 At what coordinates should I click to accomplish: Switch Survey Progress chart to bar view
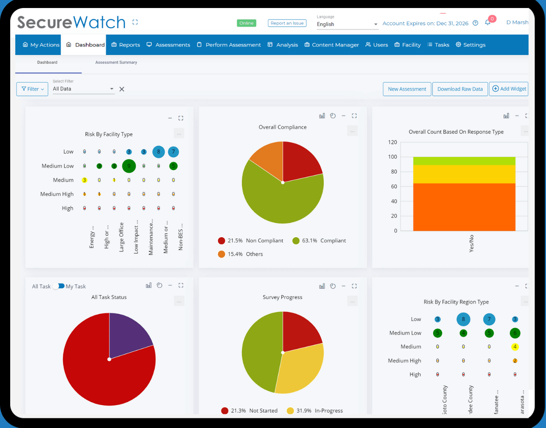click(322, 286)
